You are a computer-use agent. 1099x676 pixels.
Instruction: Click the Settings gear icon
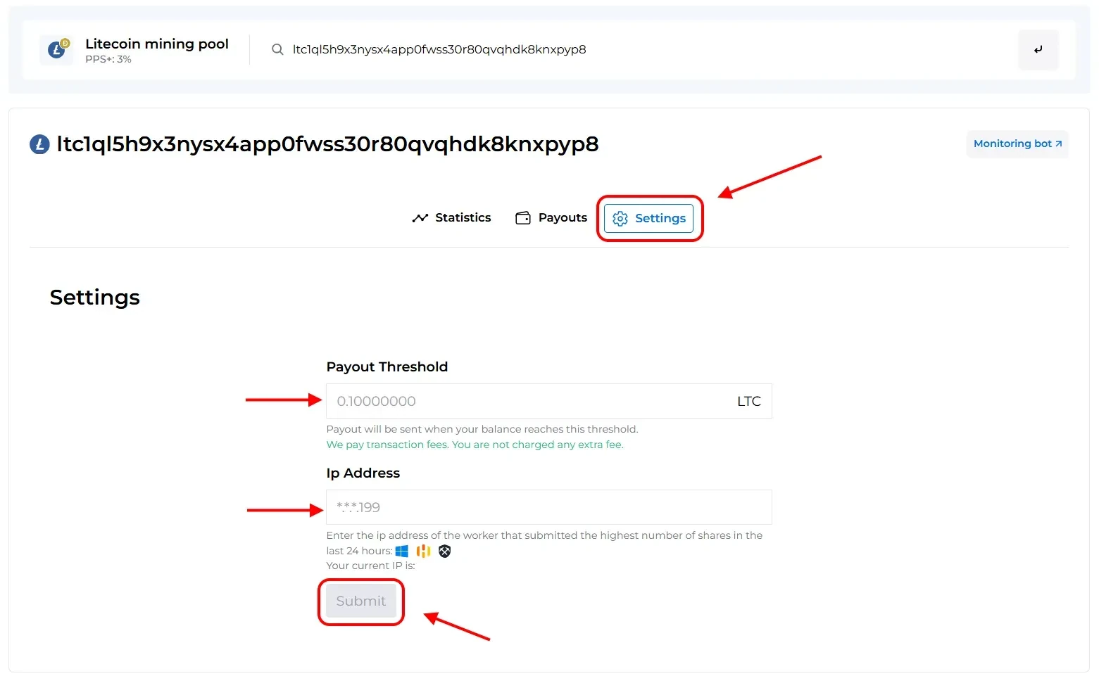620,219
